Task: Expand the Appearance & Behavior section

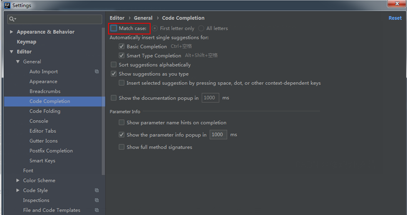Action: point(11,32)
